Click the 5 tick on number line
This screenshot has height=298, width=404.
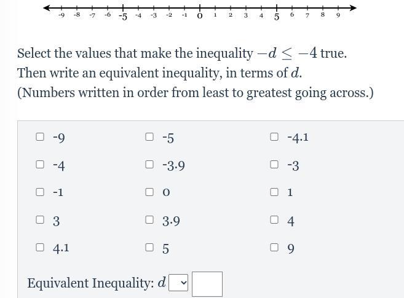tap(277, 9)
